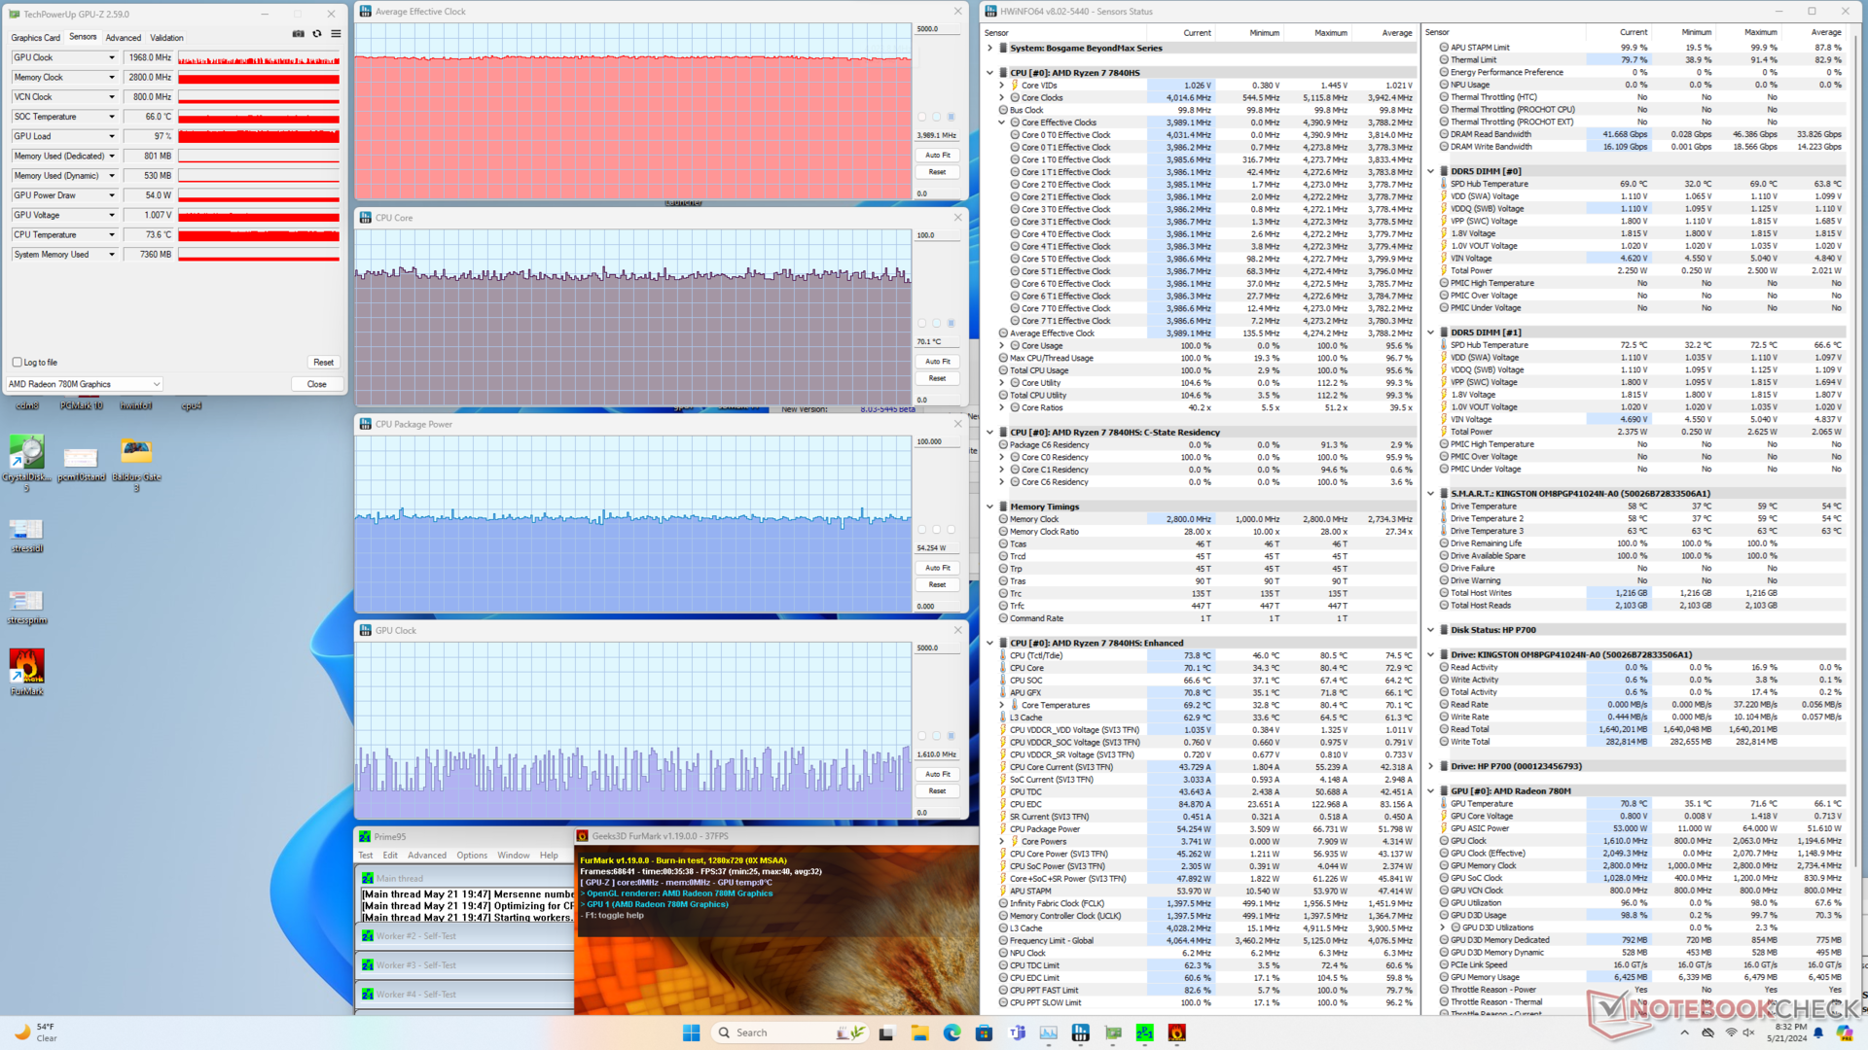Click File Explorer icon in taskbar
Viewport: 1868px width, 1050px height.
[x=919, y=1032]
